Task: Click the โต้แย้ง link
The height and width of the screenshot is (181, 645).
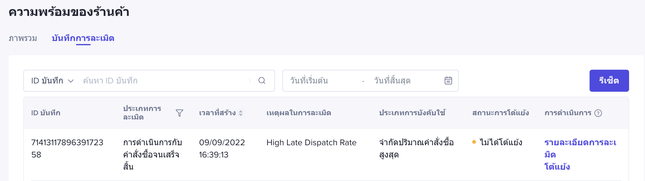Action: (557, 167)
